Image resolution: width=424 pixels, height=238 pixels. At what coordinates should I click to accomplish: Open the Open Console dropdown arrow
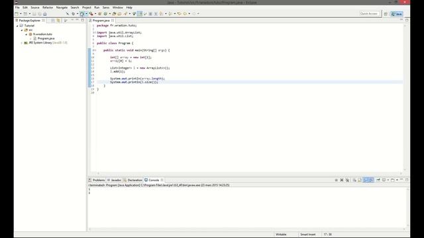[397, 180]
